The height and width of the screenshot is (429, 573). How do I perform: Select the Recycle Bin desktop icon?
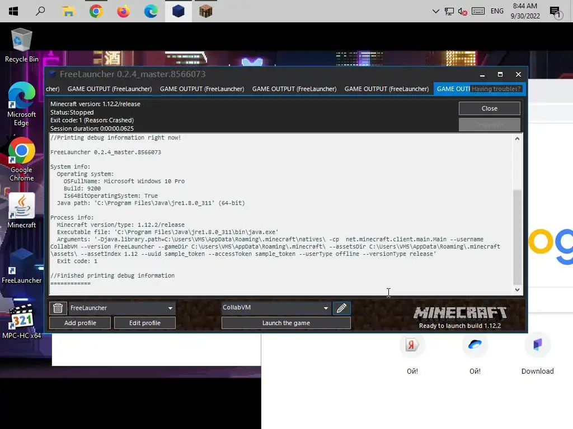point(22,45)
